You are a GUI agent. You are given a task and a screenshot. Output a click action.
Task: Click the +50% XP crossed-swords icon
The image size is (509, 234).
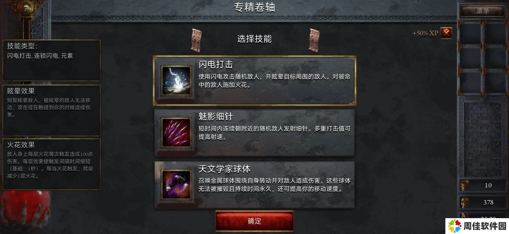(446, 33)
